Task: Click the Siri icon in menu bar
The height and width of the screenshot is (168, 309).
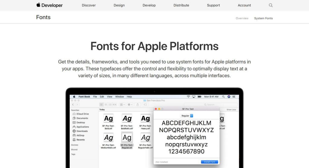Action: [x=229, y=97]
